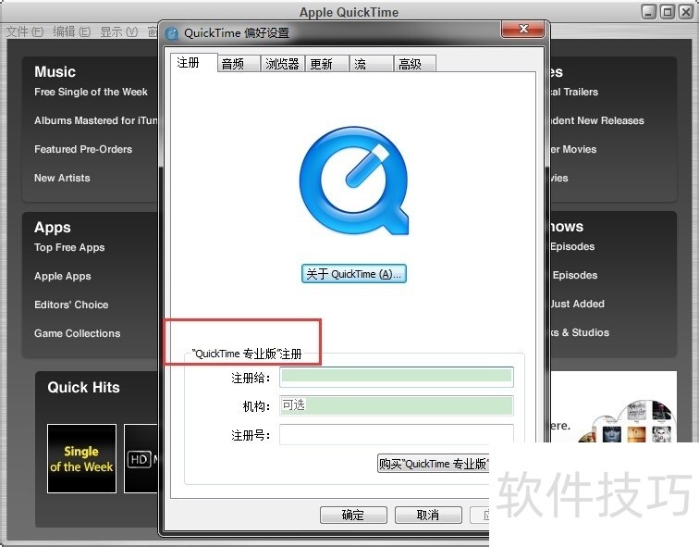Click the HD thumbnail in Quick Hits
Image resolution: width=699 pixels, height=547 pixels.
[x=141, y=459]
